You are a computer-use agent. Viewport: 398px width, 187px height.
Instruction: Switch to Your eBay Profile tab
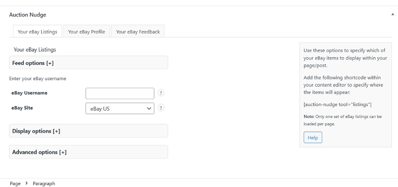[86, 32]
